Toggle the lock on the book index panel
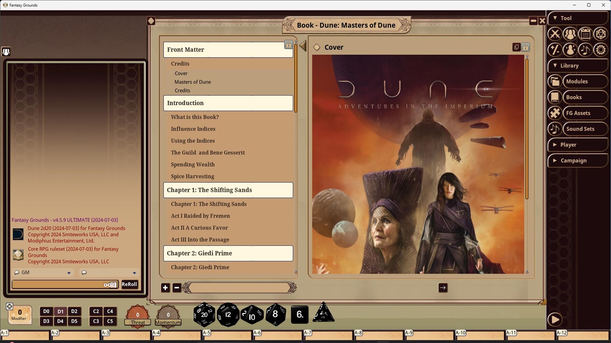 click(x=288, y=45)
